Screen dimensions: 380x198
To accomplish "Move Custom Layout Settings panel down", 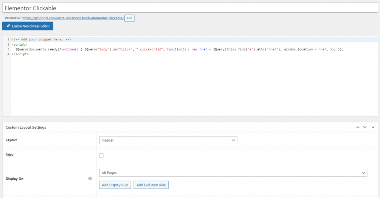I will [x=364, y=127].
